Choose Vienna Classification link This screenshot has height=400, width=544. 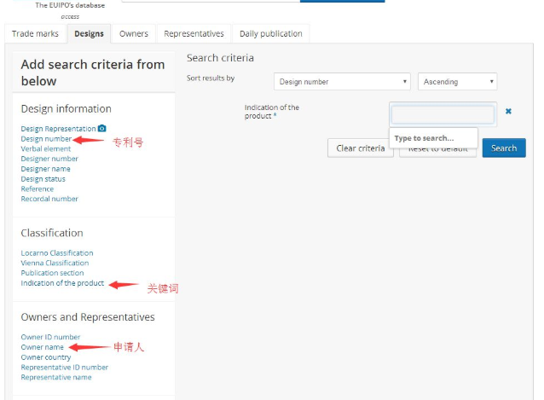(x=55, y=264)
